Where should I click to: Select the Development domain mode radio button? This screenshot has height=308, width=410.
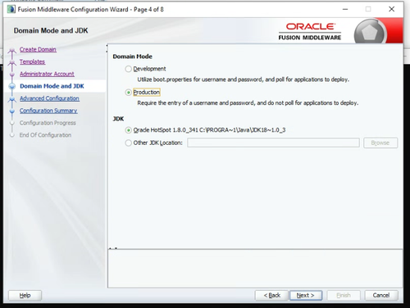coord(128,69)
